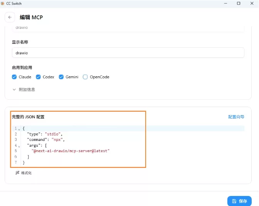This screenshot has width=259, height=206.
Task: Enable the OpenCode checkbox
Action: pos(85,77)
